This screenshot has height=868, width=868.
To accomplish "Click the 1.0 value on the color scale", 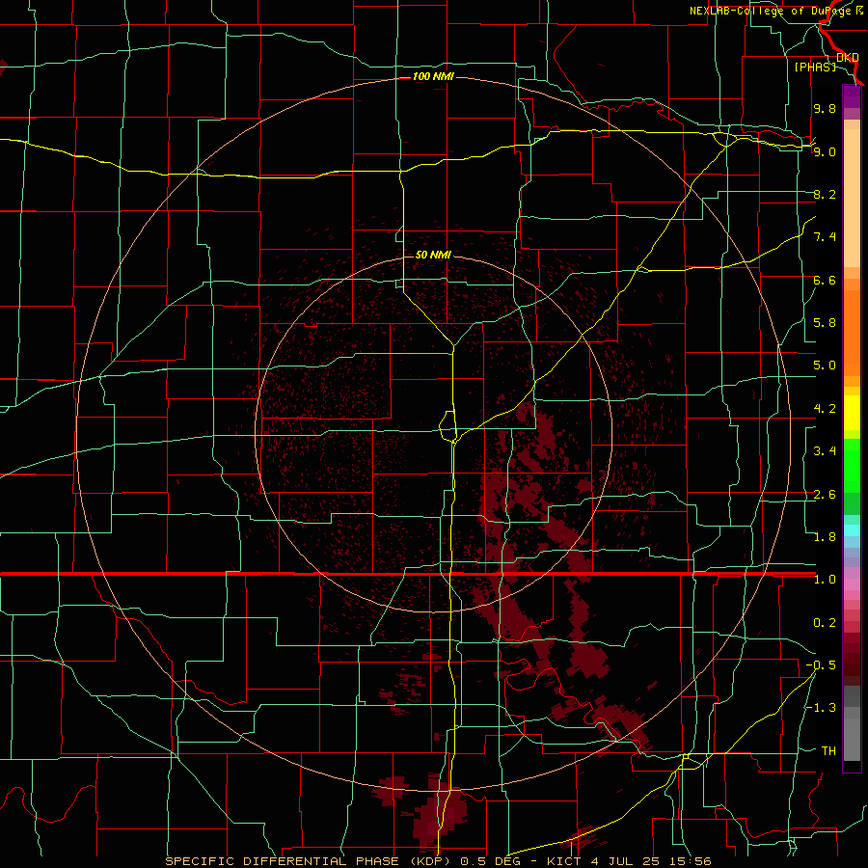I will [825, 580].
